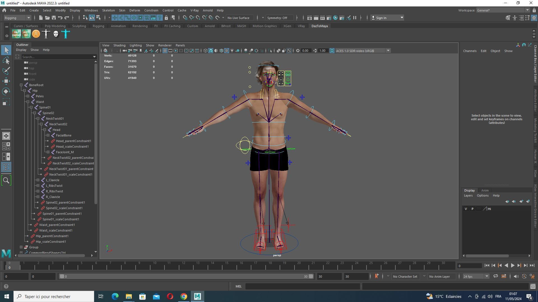Image resolution: width=538 pixels, height=302 pixels.
Task: Click the DAZ Import shelf icon
Action: pos(16,34)
